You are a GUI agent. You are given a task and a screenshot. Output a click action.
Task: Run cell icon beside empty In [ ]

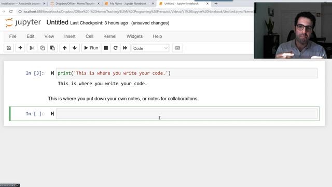point(52,114)
